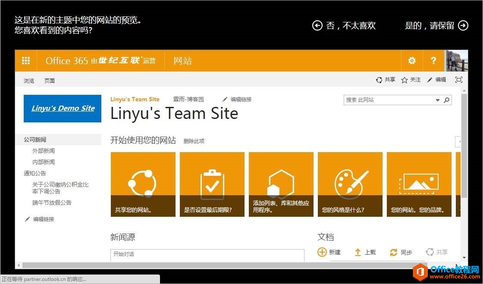Click the 新闻源 web part heading
The width and height of the screenshot is (483, 284).
(x=122, y=237)
